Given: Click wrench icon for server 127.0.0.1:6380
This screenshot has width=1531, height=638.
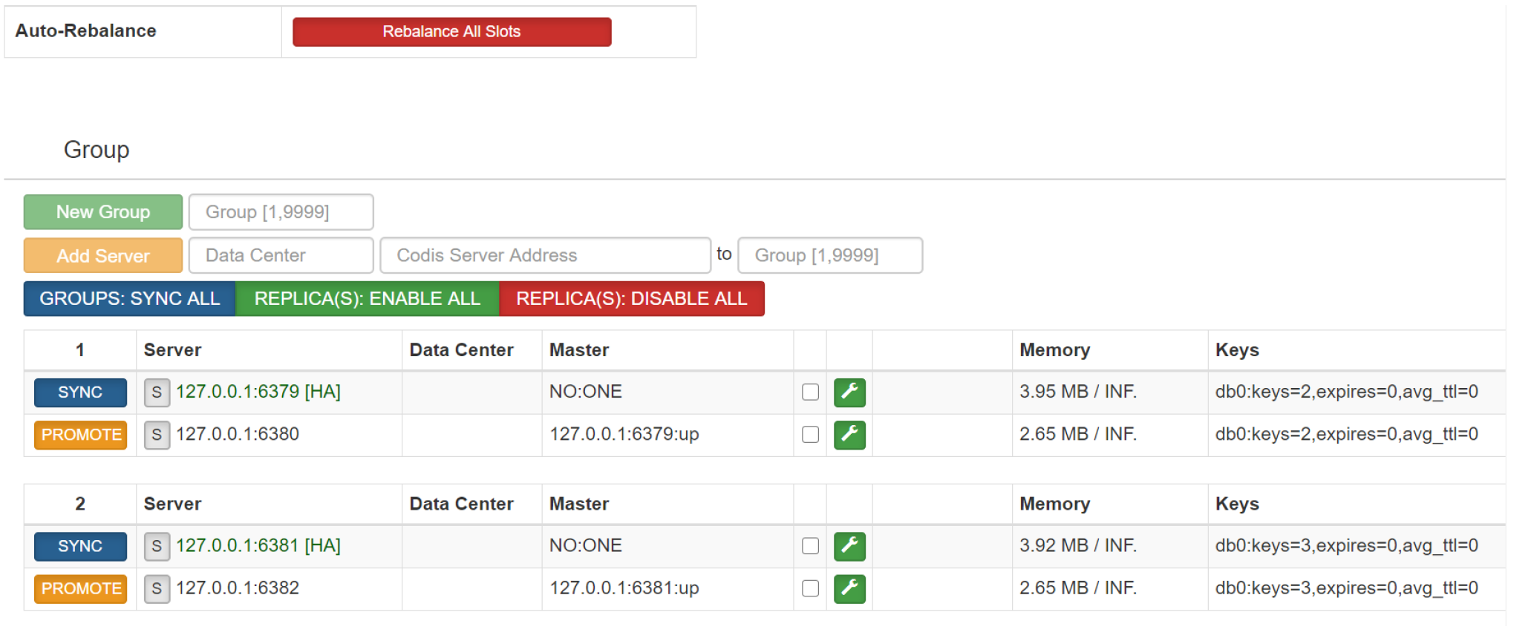Looking at the screenshot, I should [849, 435].
